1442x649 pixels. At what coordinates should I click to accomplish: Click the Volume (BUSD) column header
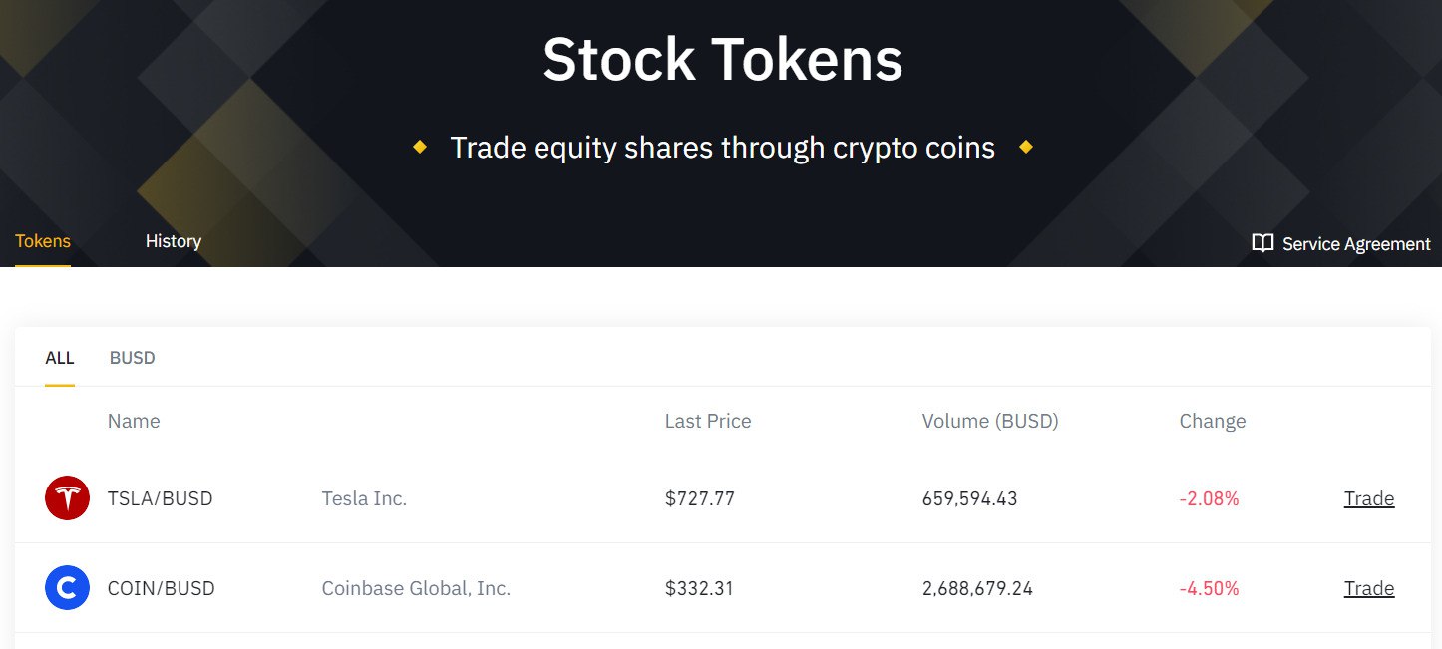pyautogui.click(x=990, y=421)
